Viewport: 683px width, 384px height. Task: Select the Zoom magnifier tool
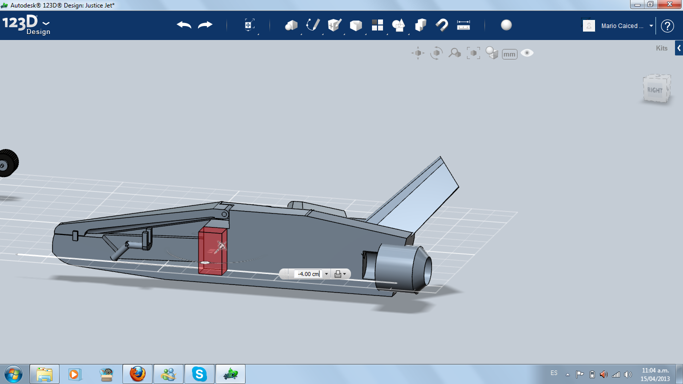454,53
